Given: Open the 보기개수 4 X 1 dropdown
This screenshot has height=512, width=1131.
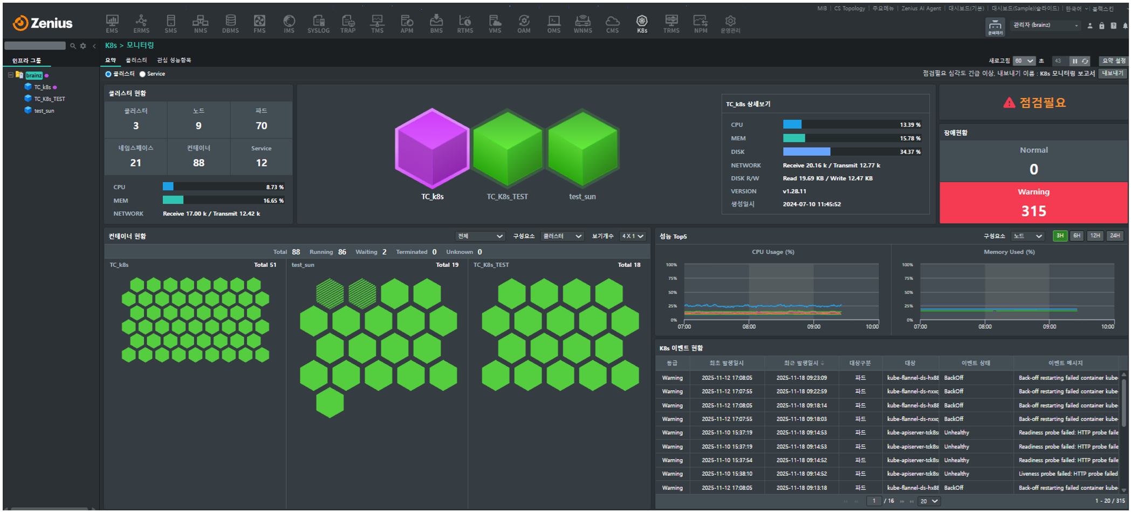Looking at the screenshot, I should (632, 237).
